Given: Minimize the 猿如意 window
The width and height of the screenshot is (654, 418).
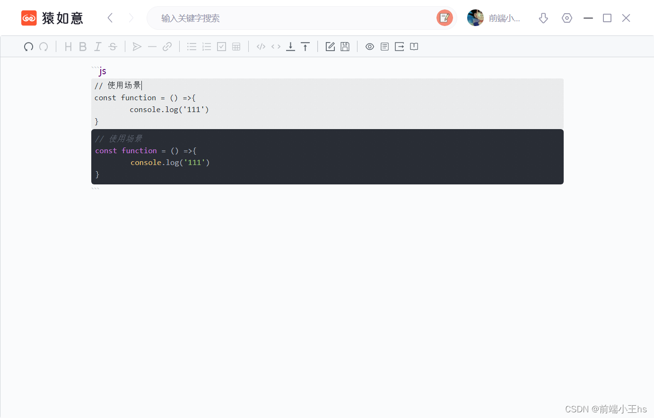Looking at the screenshot, I should tap(588, 18).
